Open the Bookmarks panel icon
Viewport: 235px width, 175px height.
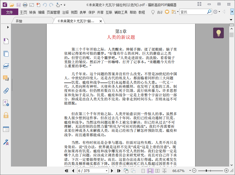pos(6,41)
